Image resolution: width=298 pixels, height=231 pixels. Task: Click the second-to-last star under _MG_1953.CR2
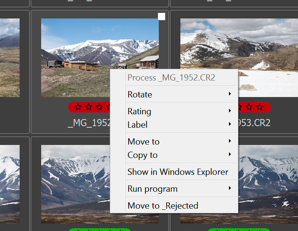point(249,107)
